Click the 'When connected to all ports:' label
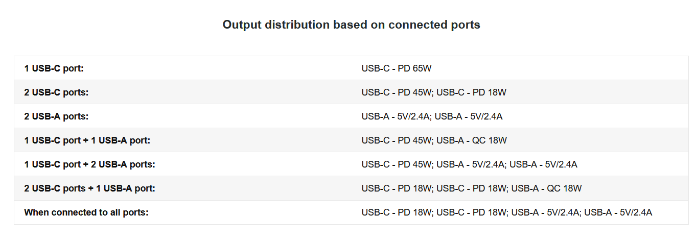This screenshot has width=696, height=239. [86, 212]
